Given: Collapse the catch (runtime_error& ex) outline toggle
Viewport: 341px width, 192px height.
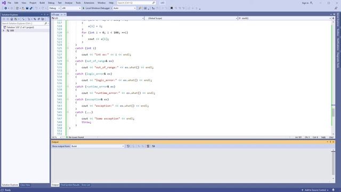Looking at the screenshot, I should point(68,86).
